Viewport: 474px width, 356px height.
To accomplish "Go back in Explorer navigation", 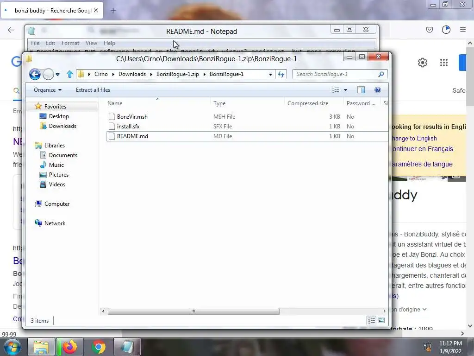I will (35, 74).
